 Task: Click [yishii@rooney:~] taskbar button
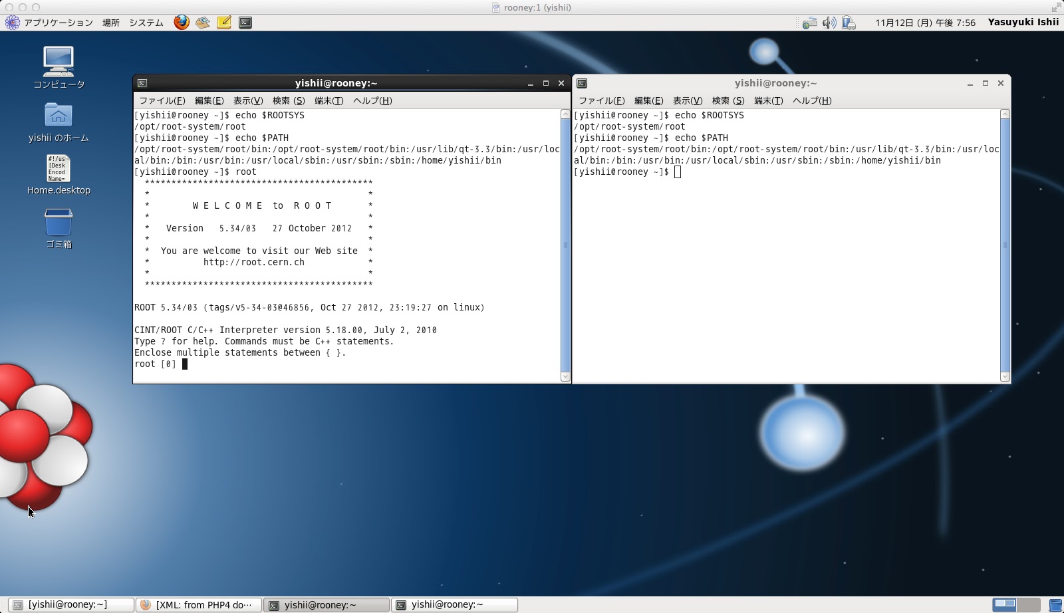point(70,605)
